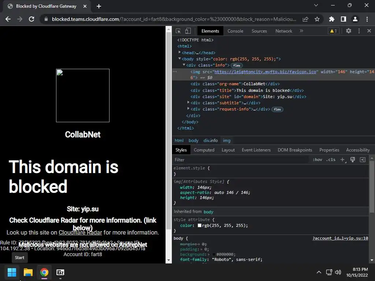Switch to the Elements tab
This screenshot has width=375, height=281.
210,31
